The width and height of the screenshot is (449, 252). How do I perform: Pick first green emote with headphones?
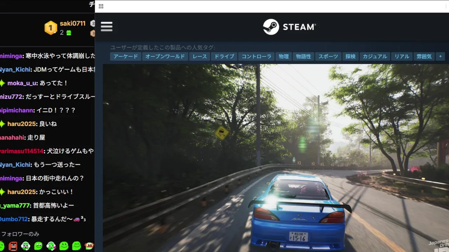[x=26, y=246]
